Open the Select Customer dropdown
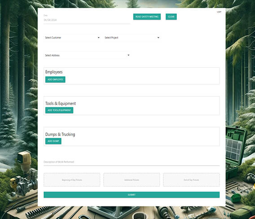The image size is (255, 219). tap(72, 38)
